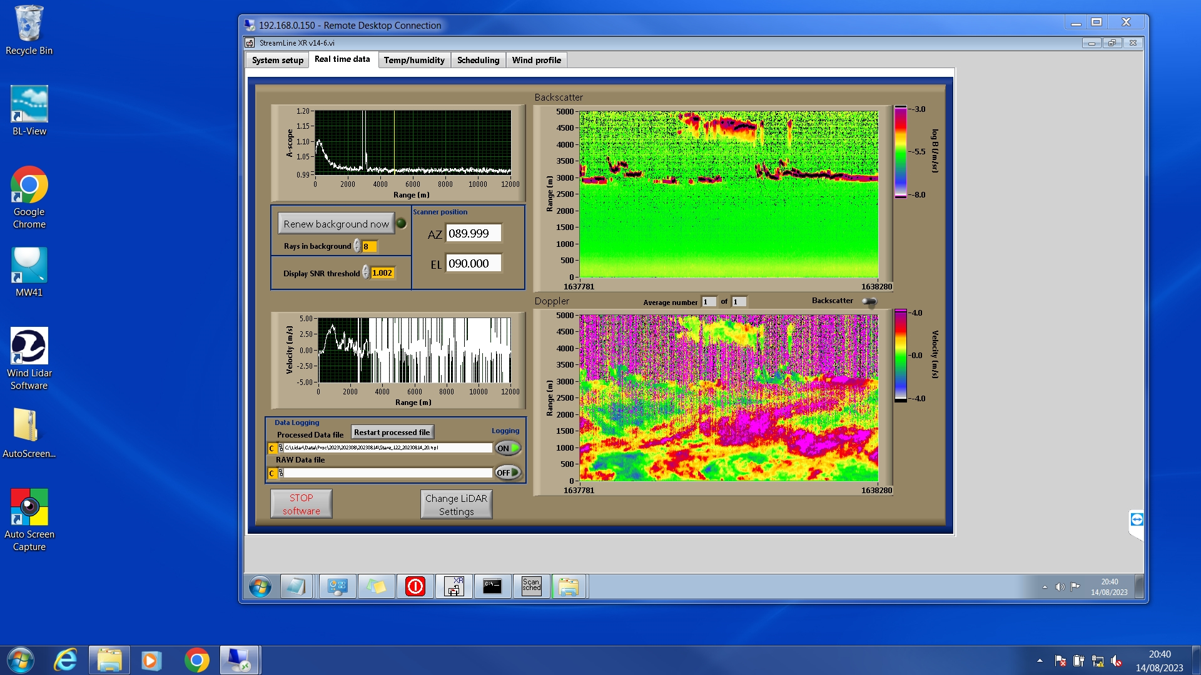The height and width of the screenshot is (675, 1201).
Task: Toggle RAW data logging OFF switch
Action: tap(507, 472)
